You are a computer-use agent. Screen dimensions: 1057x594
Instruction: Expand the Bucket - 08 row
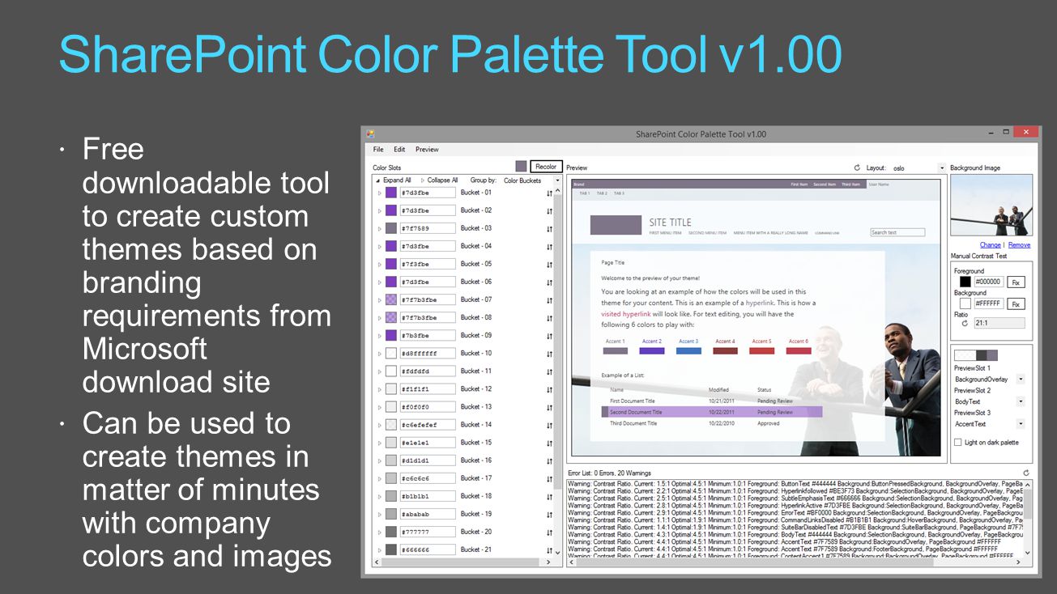click(379, 318)
